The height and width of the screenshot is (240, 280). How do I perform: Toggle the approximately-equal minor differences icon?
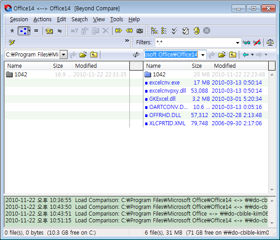click(x=60, y=31)
